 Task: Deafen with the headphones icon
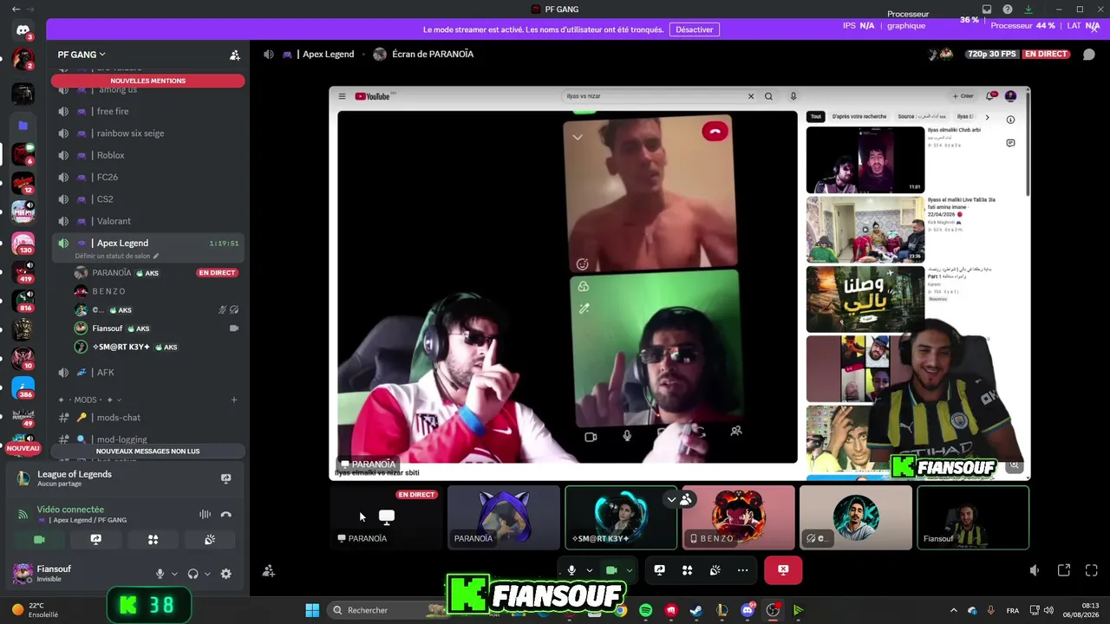click(x=193, y=574)
